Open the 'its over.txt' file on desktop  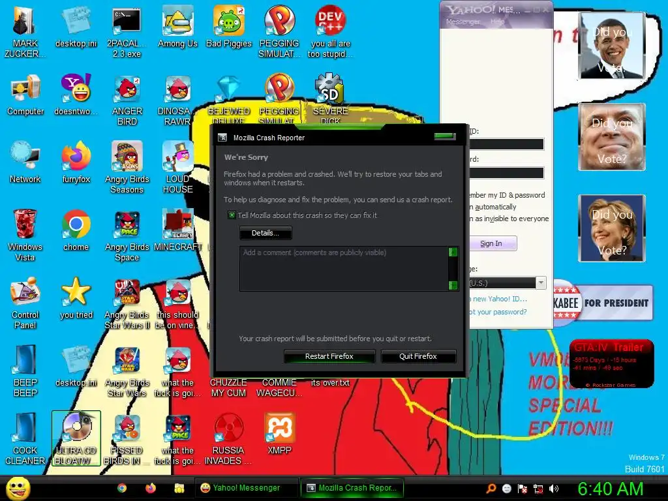click(x=330, y=382)
